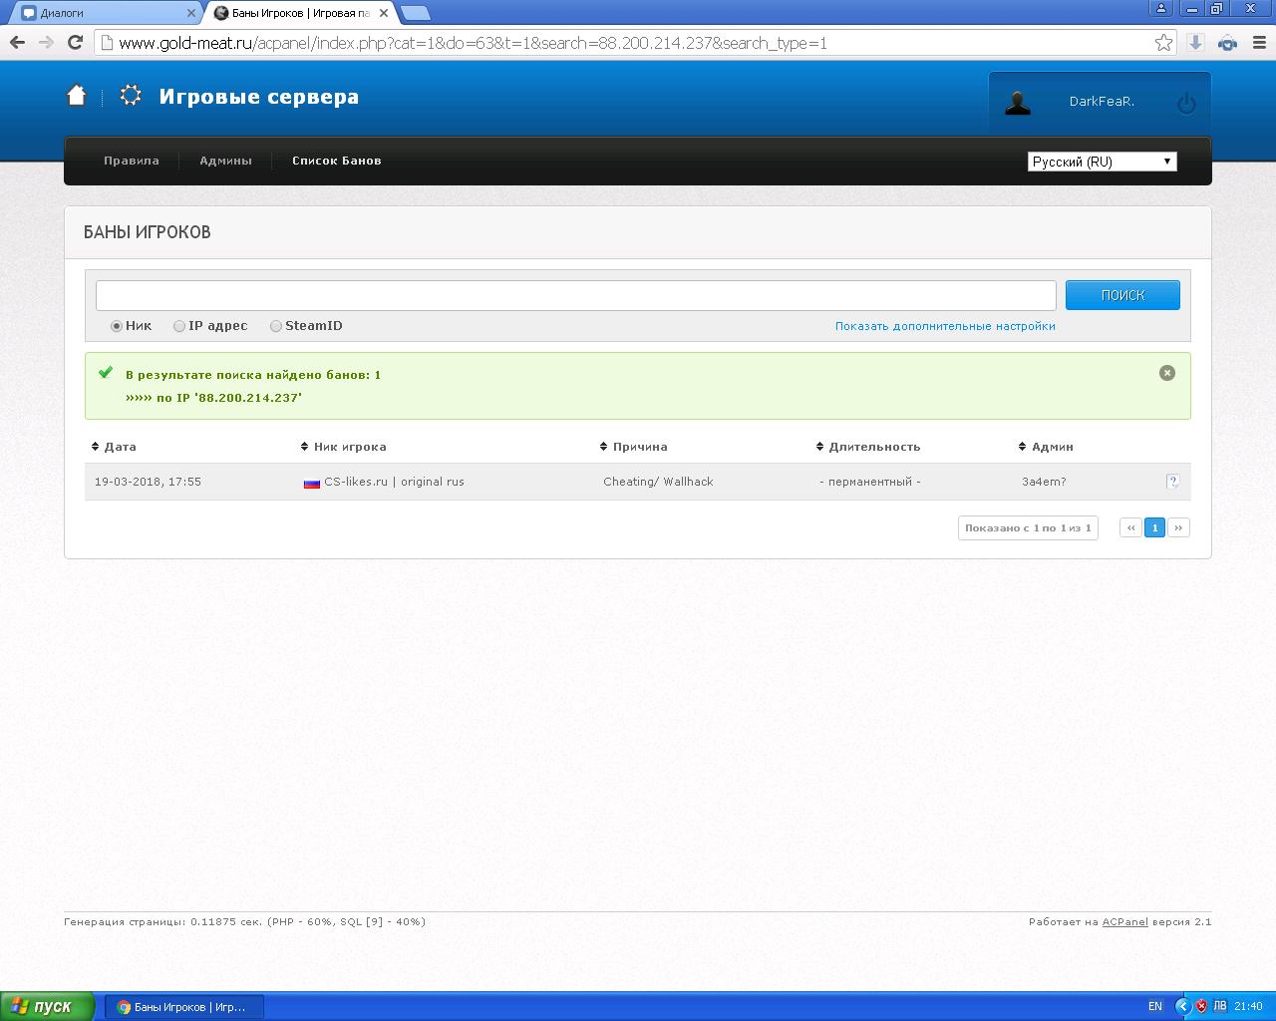This screenshot has height=1021, width=1276.
Task: Go to previous results page («)
Action: click(1130, 527)
